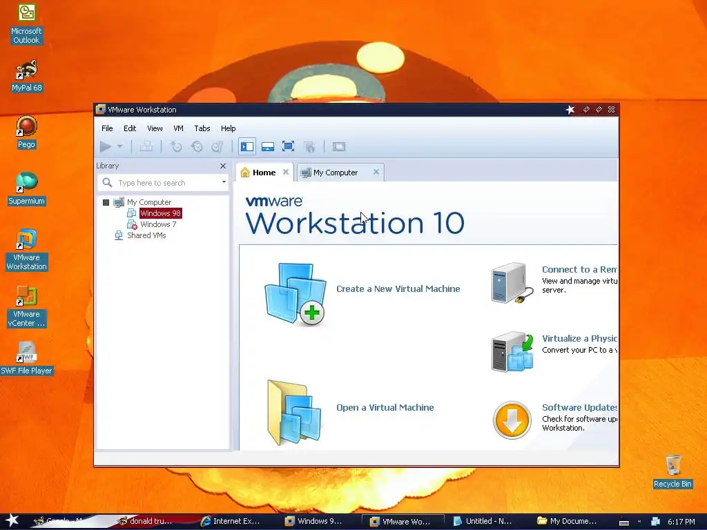The height and width of the screenshot is (530, 707).
Task: Click the console view toolbar icon
Action: [x=338, y=146]
